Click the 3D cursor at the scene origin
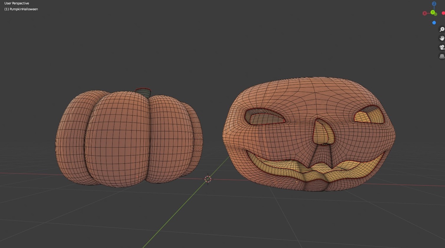445x248 pixels. point(208,179)
